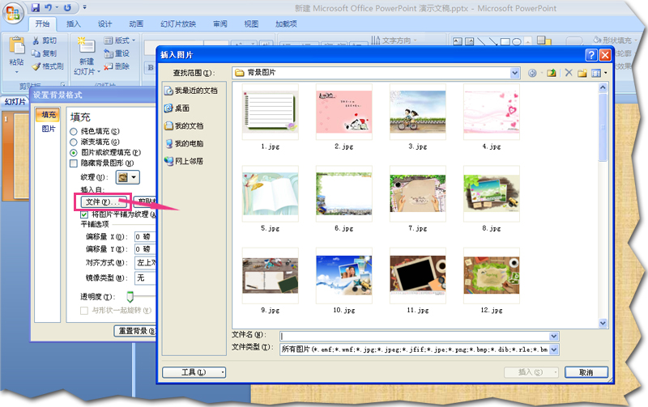Click File (文件) button under Insert from
The height and width of the screenshot is (407, 648).
(104, 201)
